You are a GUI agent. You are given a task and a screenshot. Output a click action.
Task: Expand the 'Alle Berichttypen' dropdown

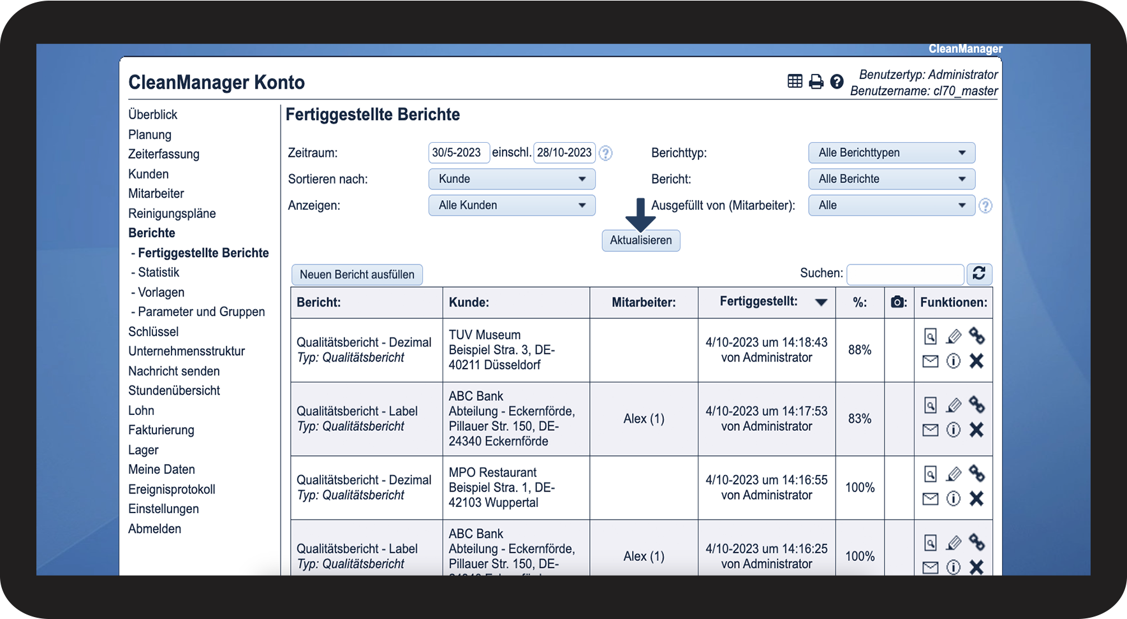[891, 153]
